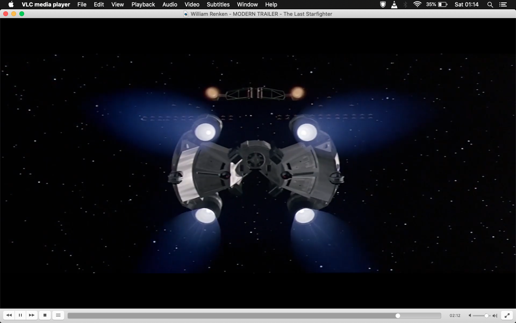The width and height of the screenshot is (516, 323).
Task: Click the shield icon in menu bar
Action: click(x=383, y=4)
